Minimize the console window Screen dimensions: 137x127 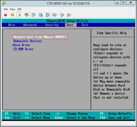117,2
